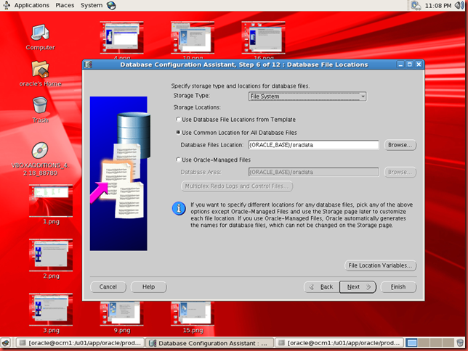Viewport: 468px width, 351px height.
Task: Click Browse next to Database Area
Action: click(x=400, y=172)
